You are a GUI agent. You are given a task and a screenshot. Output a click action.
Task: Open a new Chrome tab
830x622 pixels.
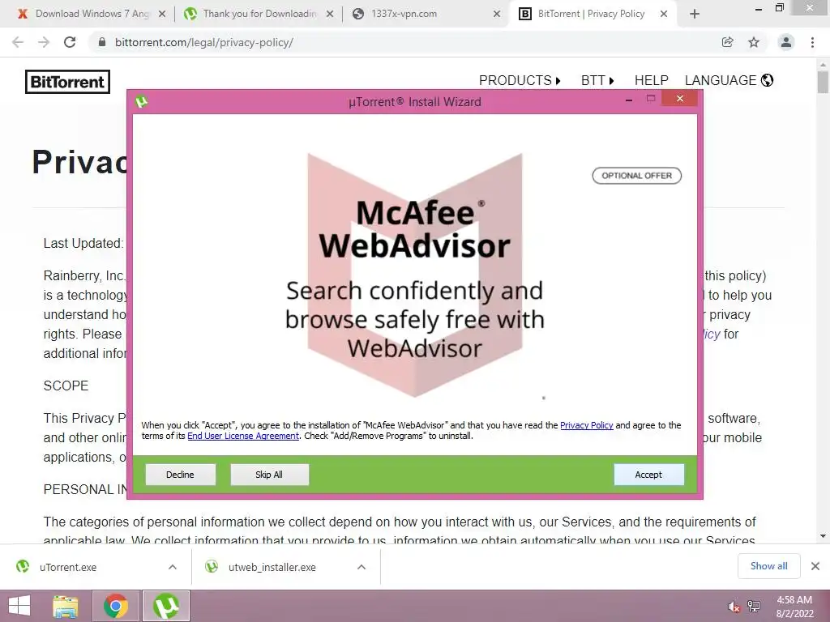tap(695, 14)
